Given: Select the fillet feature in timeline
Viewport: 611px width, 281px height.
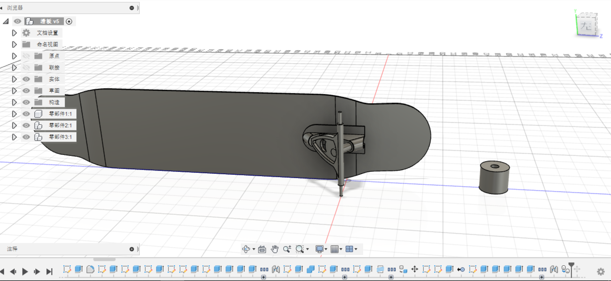Looking at the screenshot, I should [90, 269].
